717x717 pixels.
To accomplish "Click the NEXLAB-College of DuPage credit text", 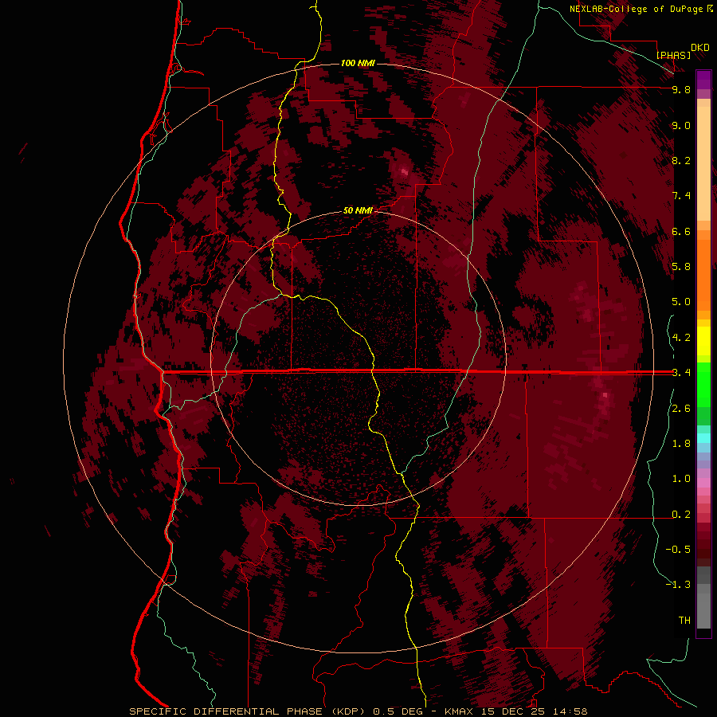I will click(637, 9).
